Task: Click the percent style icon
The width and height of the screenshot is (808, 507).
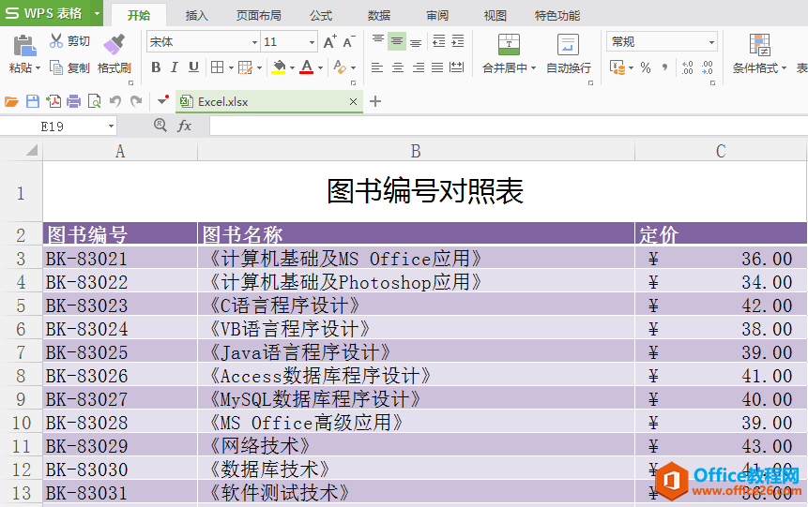Action: [646, 67]
